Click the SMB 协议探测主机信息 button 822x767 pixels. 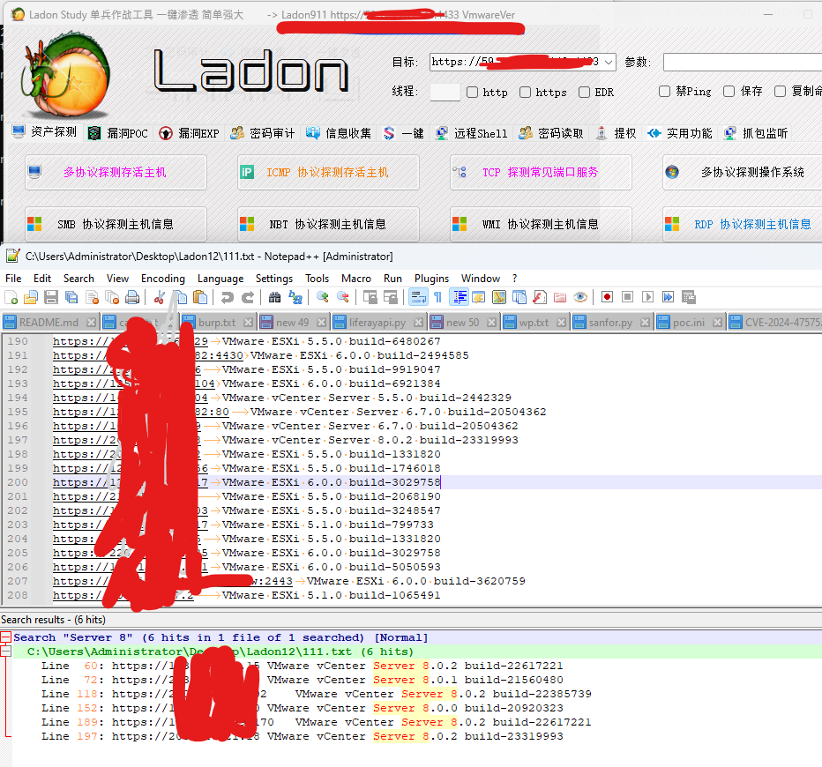pos(116,224)
